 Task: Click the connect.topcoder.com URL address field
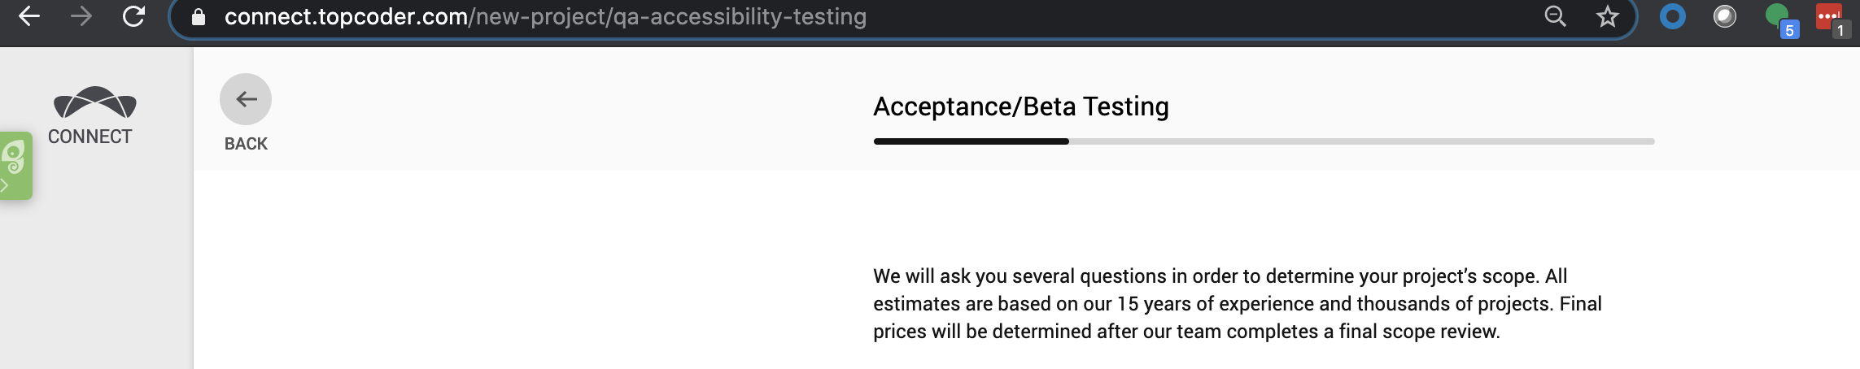pos(545,17)
